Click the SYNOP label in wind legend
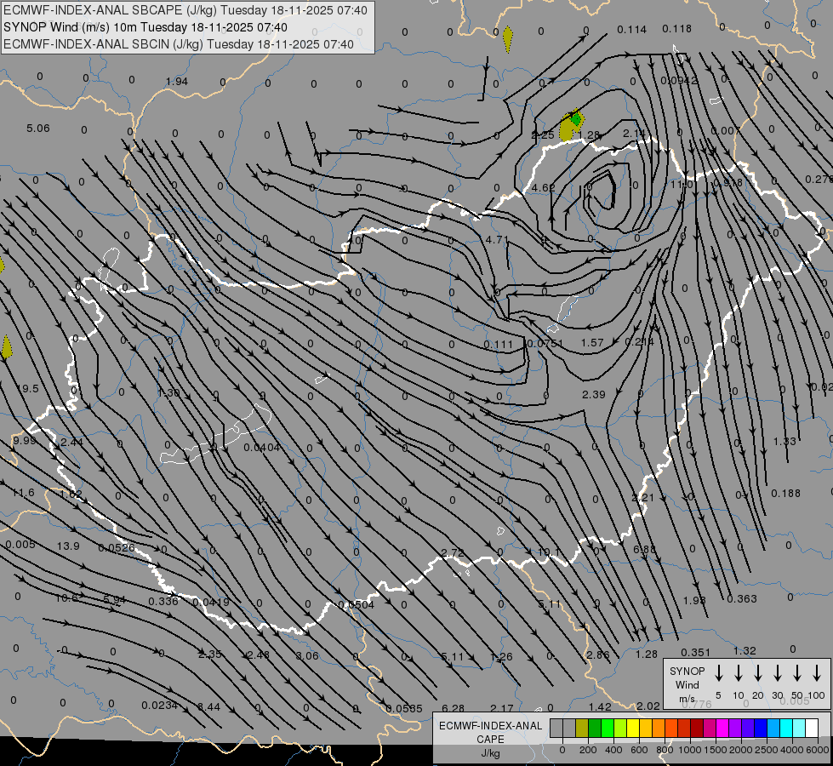Screen dimensions: 833x766 tap(687, 671)
